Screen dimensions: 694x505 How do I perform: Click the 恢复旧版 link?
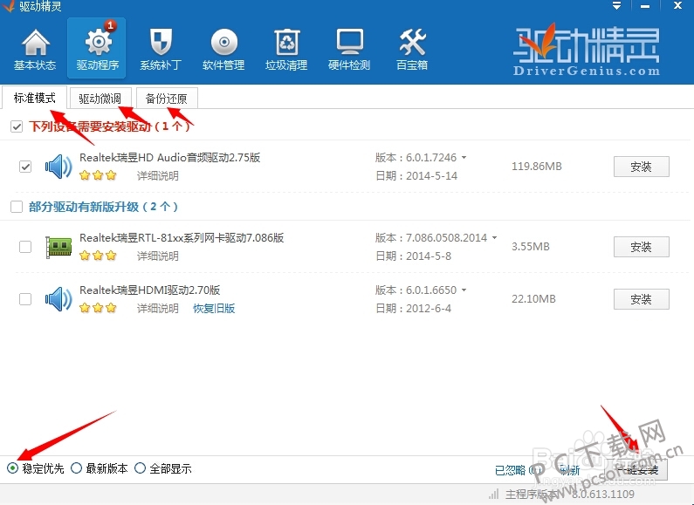coord(214,308)
